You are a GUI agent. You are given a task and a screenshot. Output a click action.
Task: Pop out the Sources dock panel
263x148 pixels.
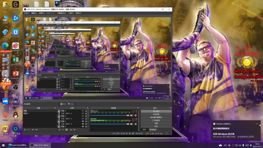click(x=87, y=108)
